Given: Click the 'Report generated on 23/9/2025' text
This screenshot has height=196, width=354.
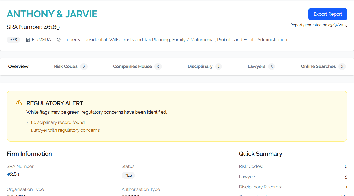Looking at the screenshot, I should tap(319, 25).
